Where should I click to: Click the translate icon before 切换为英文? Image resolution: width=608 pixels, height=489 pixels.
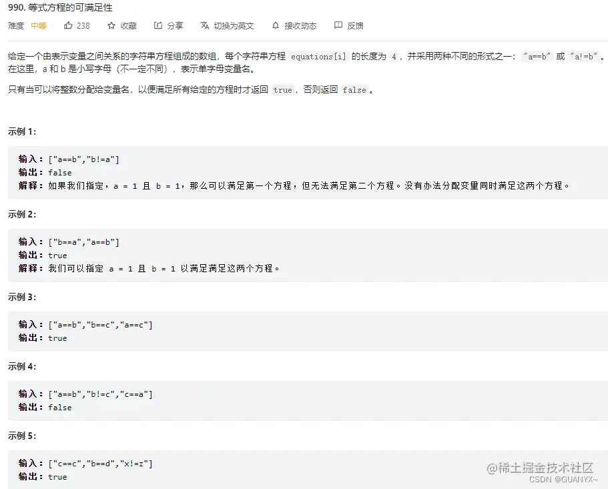pos(204,25)
